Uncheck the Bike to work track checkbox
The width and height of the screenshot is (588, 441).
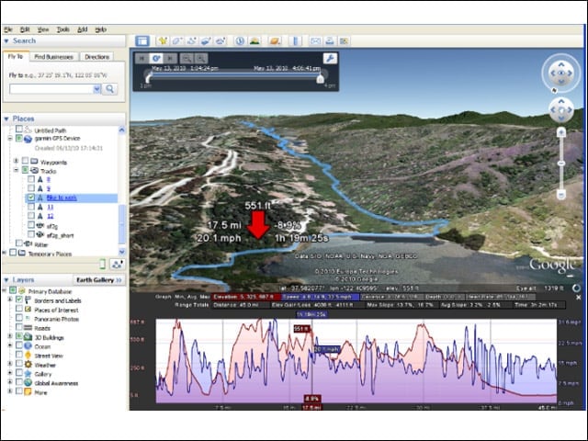click(x=31, y=198)
